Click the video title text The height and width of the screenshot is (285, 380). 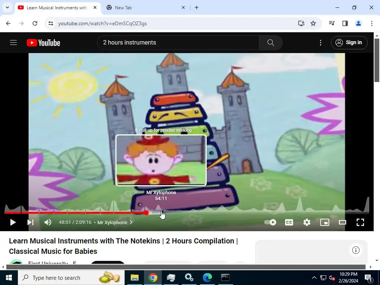tap(123, 246)
